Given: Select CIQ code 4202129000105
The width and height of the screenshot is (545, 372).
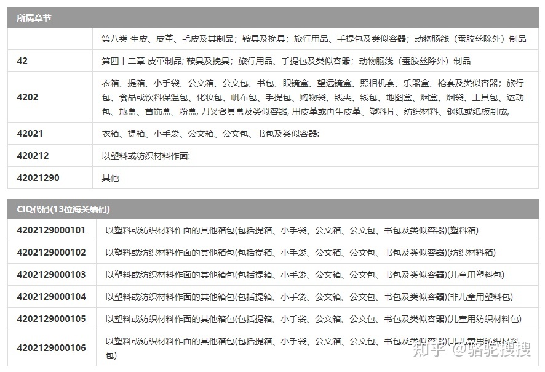Looking at the screenshot, I should tap(51, 319).
